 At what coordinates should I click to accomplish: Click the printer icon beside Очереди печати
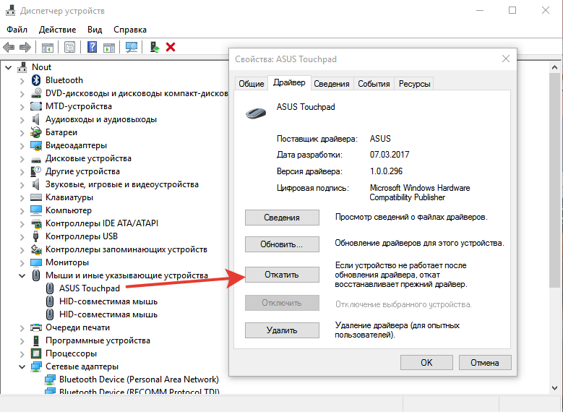point(36,327)
